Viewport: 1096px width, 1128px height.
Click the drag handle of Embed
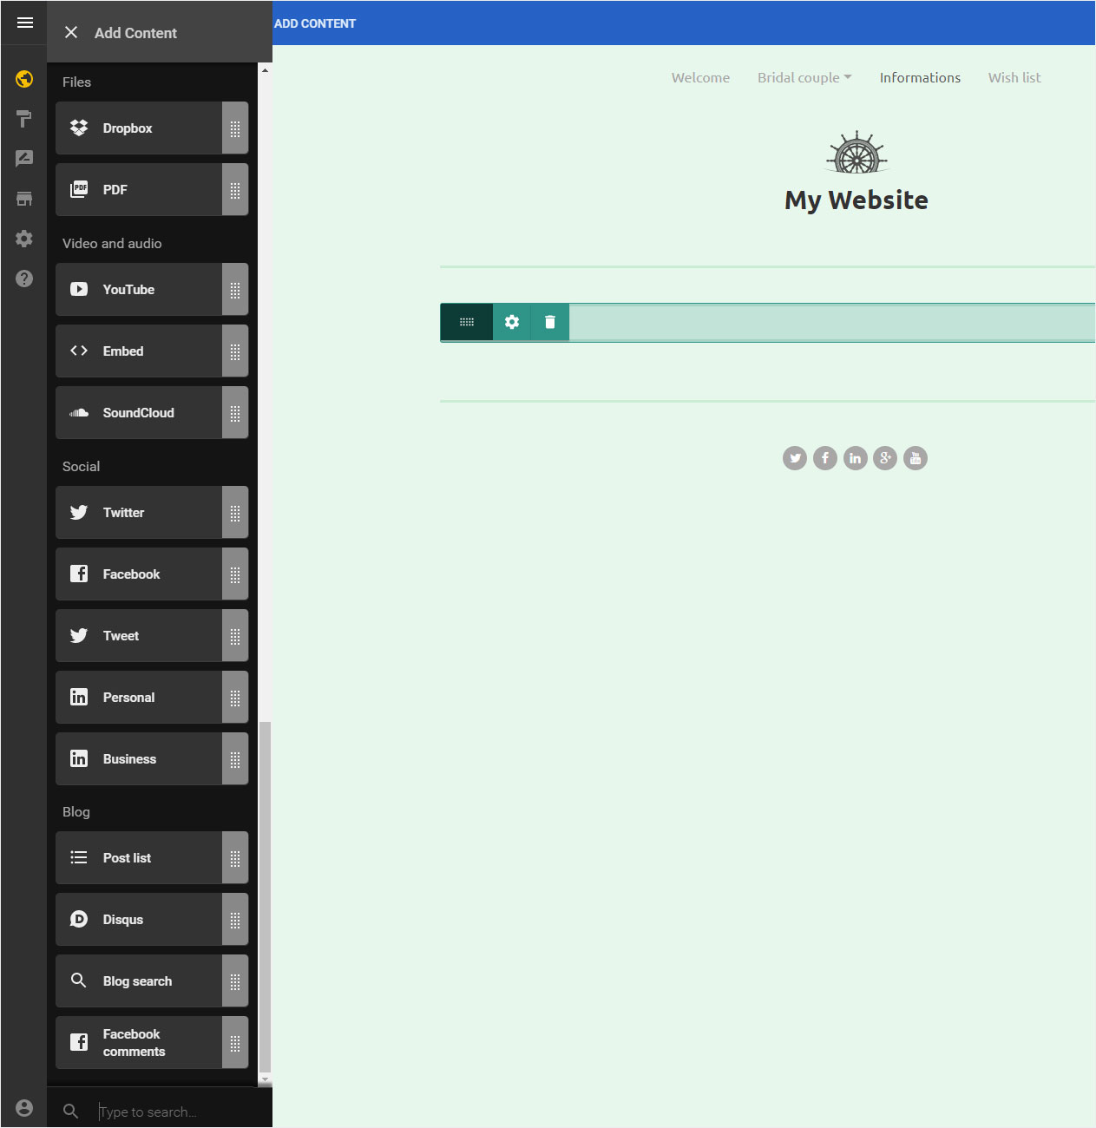235,351
